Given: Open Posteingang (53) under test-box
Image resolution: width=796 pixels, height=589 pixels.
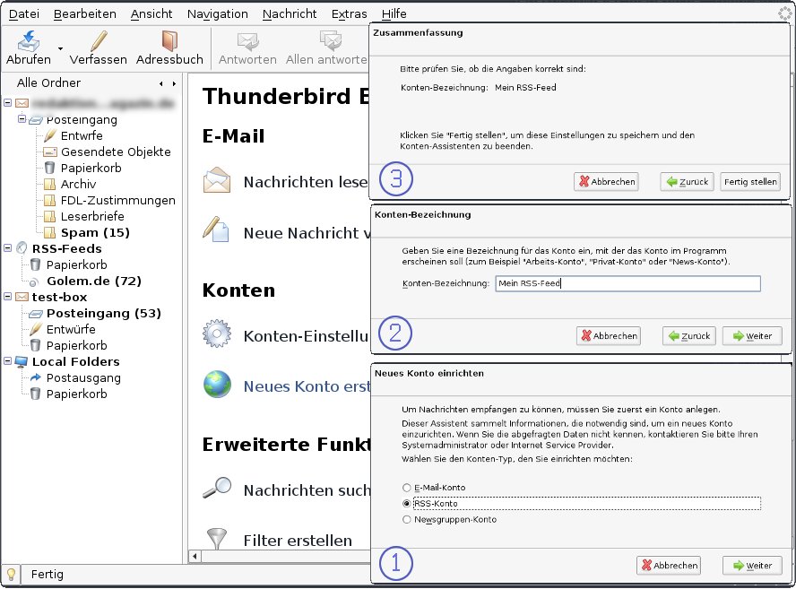Looking at the screenshot, I should click(104, 313).
